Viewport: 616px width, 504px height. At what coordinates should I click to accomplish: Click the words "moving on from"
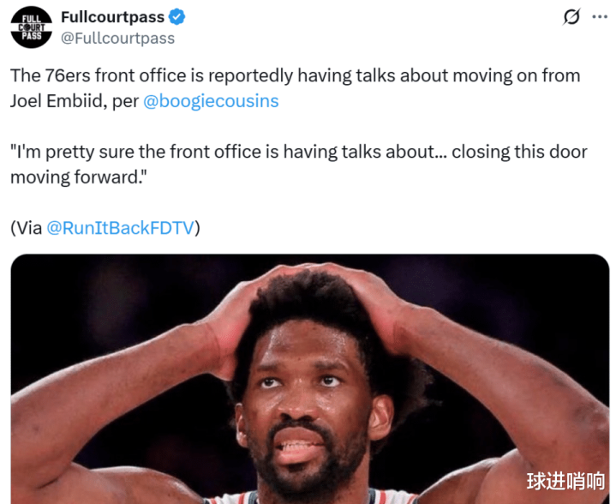pyautogui.click(x=517, y=75)
